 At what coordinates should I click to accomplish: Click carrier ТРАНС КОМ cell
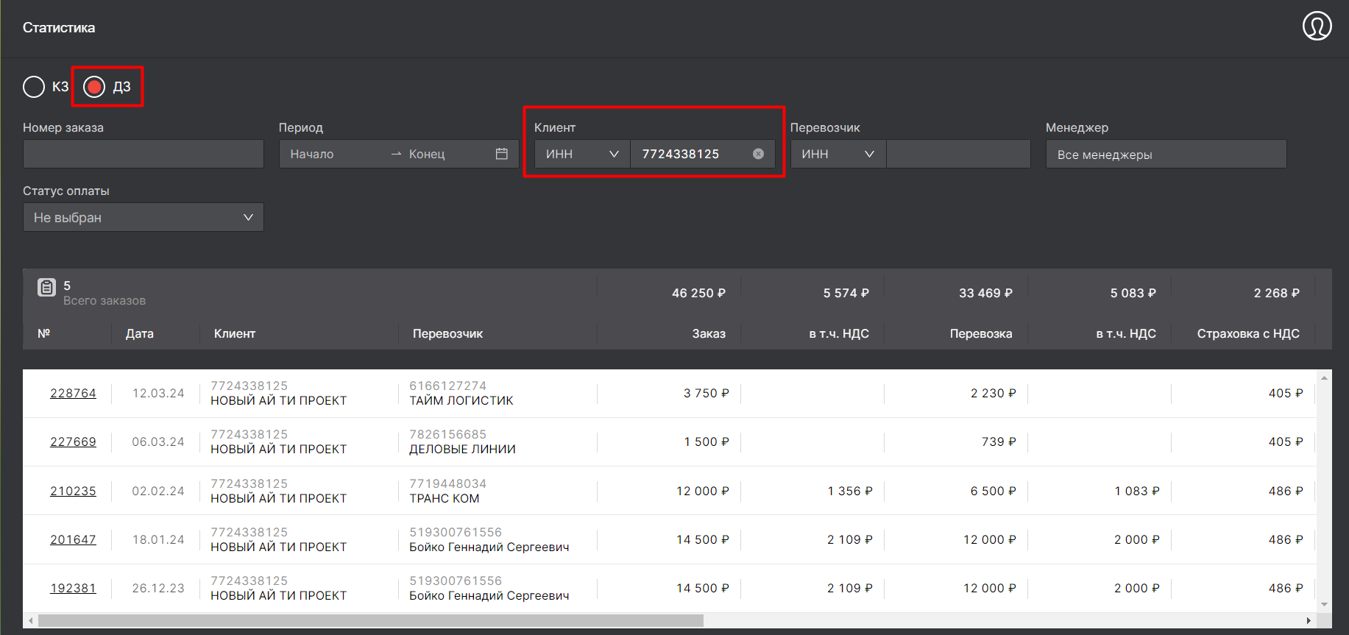click(x=445, y=498)
